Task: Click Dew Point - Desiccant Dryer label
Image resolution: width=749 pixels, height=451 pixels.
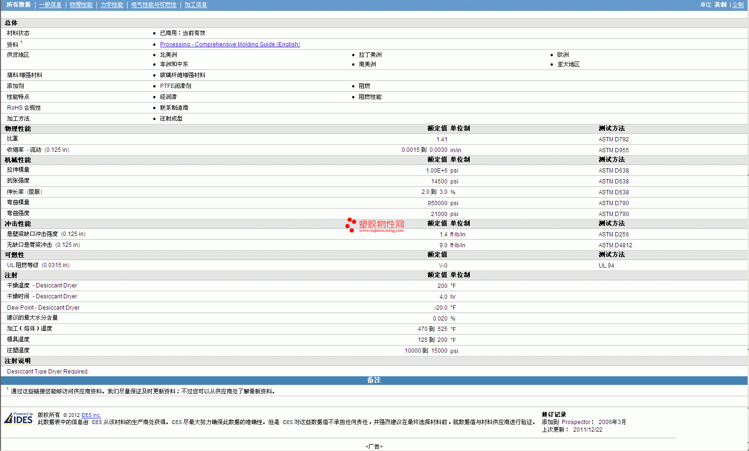Action: 43,308
